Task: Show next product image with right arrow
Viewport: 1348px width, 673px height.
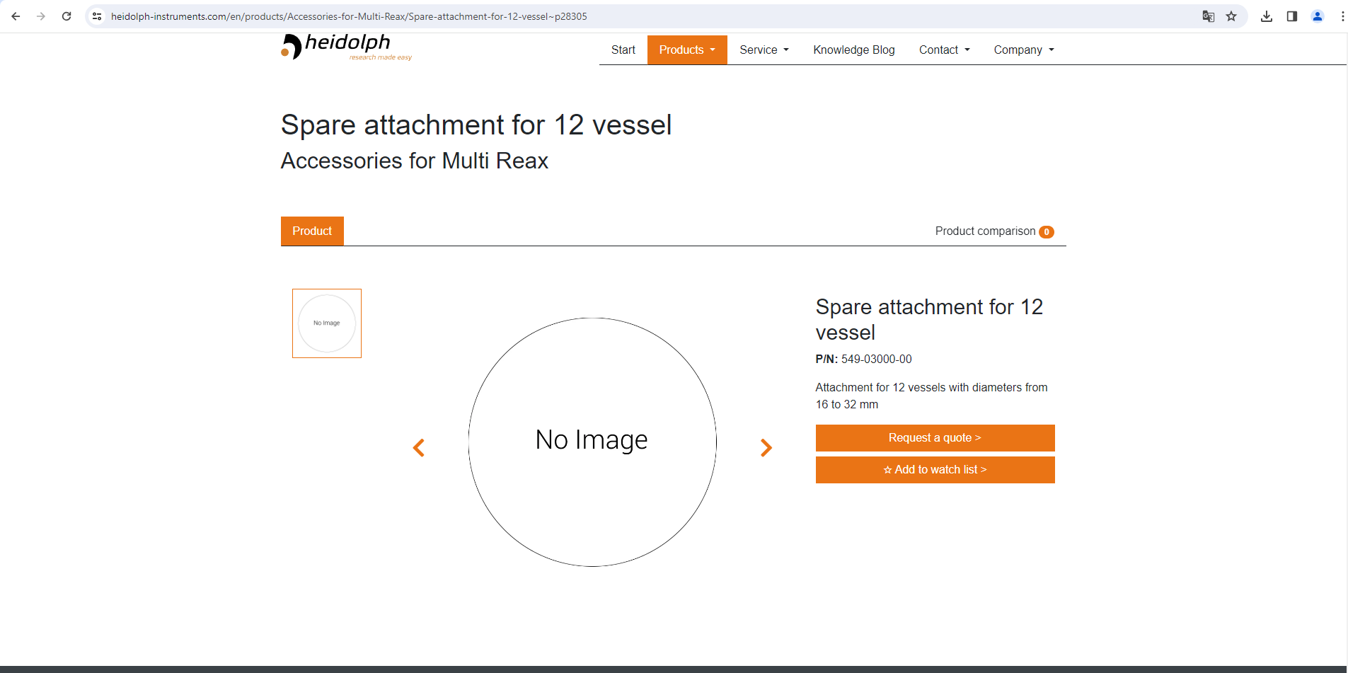Action: click(x=766, y=448)
